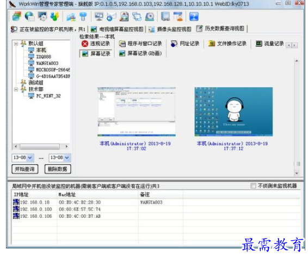Open the end date dropdown

click(67, 158)
